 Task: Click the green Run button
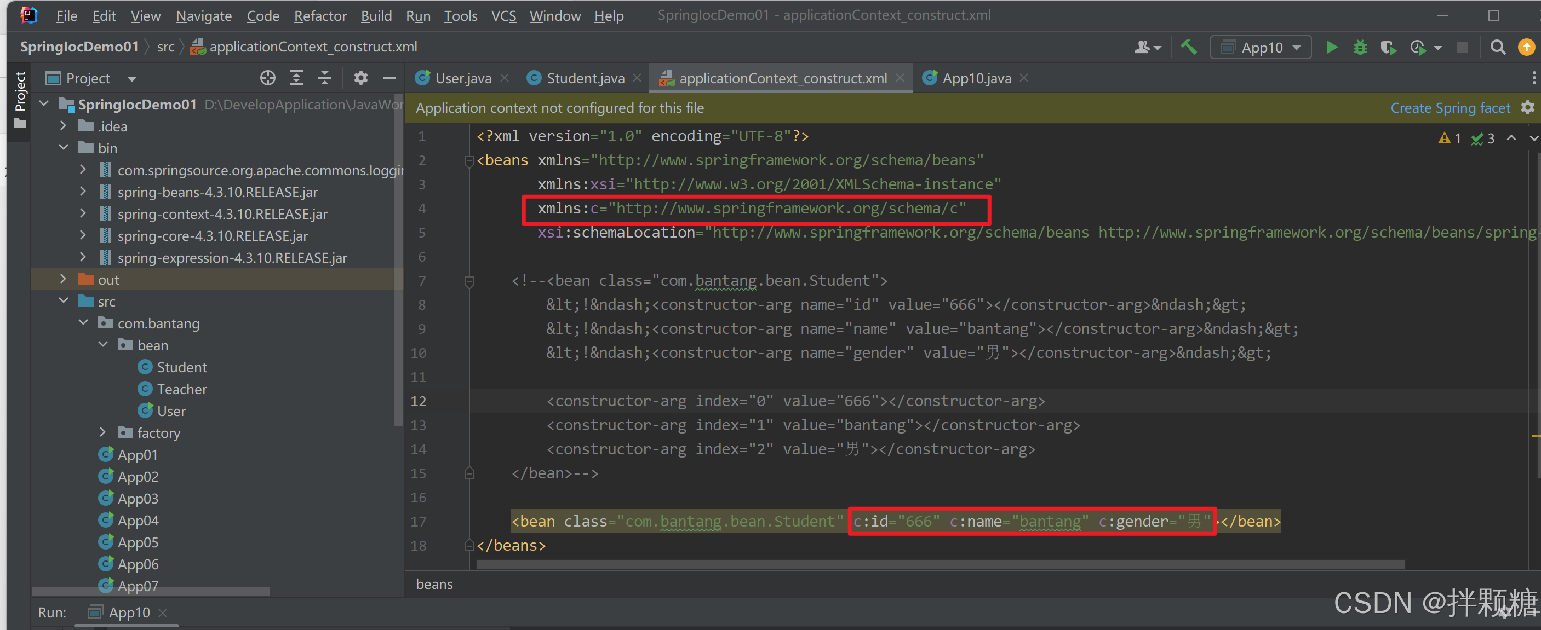click(x=1332, y=47)
